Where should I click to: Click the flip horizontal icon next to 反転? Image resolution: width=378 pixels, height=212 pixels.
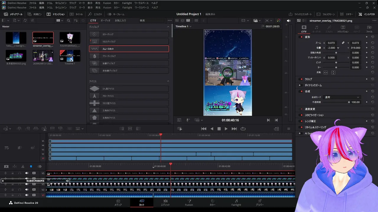(326, 72)
